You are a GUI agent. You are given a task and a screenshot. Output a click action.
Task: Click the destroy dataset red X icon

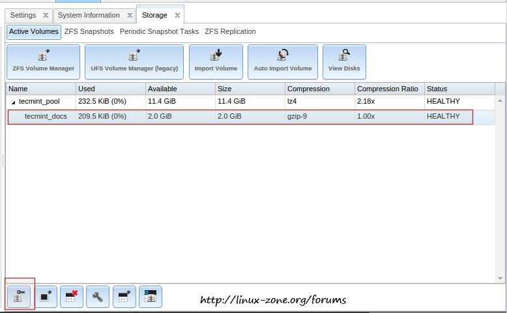[x=72, y=297]
